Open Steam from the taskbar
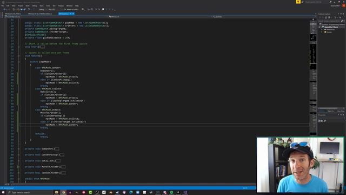Screen dimensions: 346x195 coord(117,192)
